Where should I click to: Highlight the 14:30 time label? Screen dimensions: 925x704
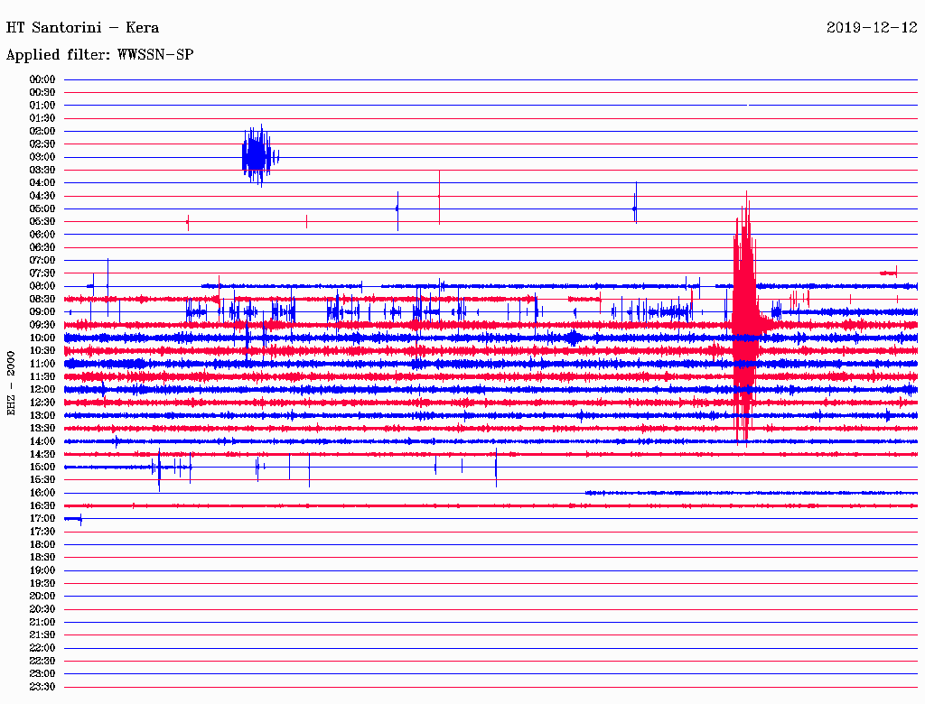tap(42, 454)
